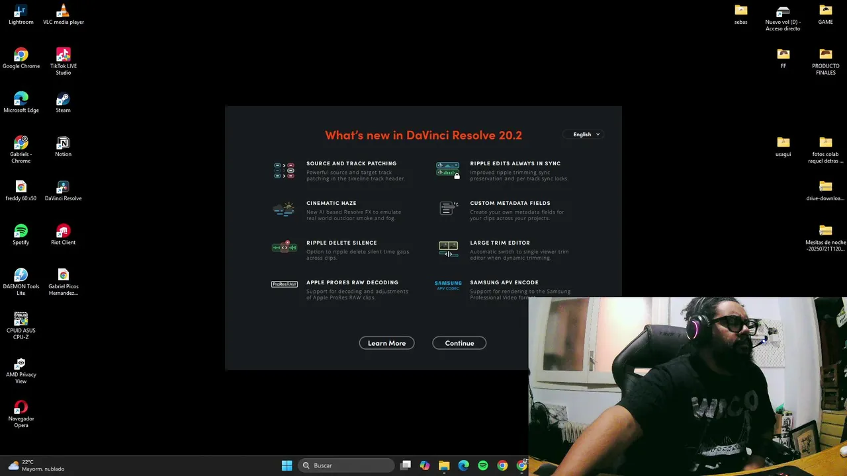This screenshot has height=476, width=847.
Task: Open Copilot from the taskbar
Action: pyautogui.click(x=425, y=465)
